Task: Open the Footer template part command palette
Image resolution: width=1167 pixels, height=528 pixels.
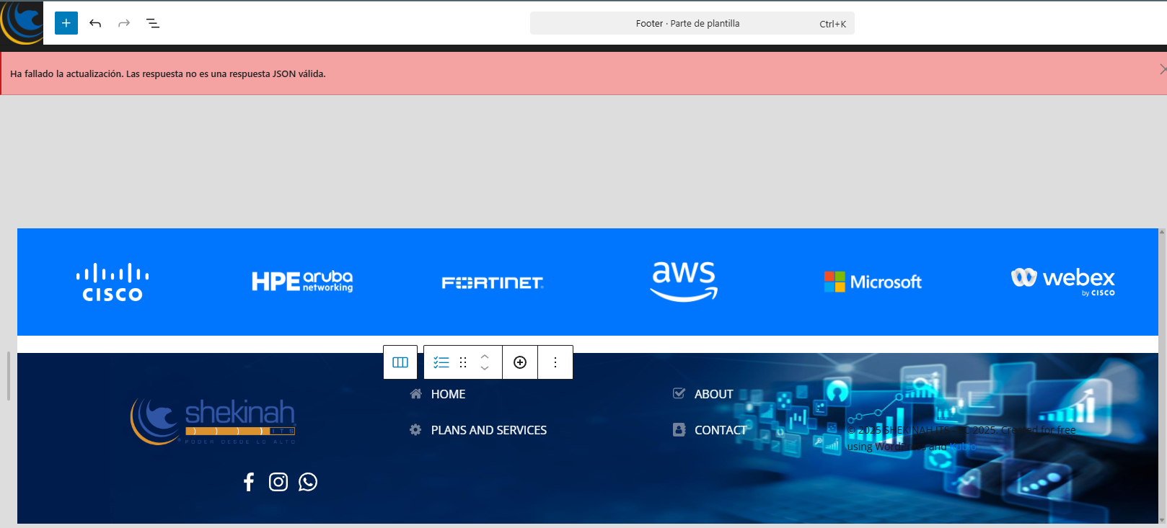Action: coord(692,23)
